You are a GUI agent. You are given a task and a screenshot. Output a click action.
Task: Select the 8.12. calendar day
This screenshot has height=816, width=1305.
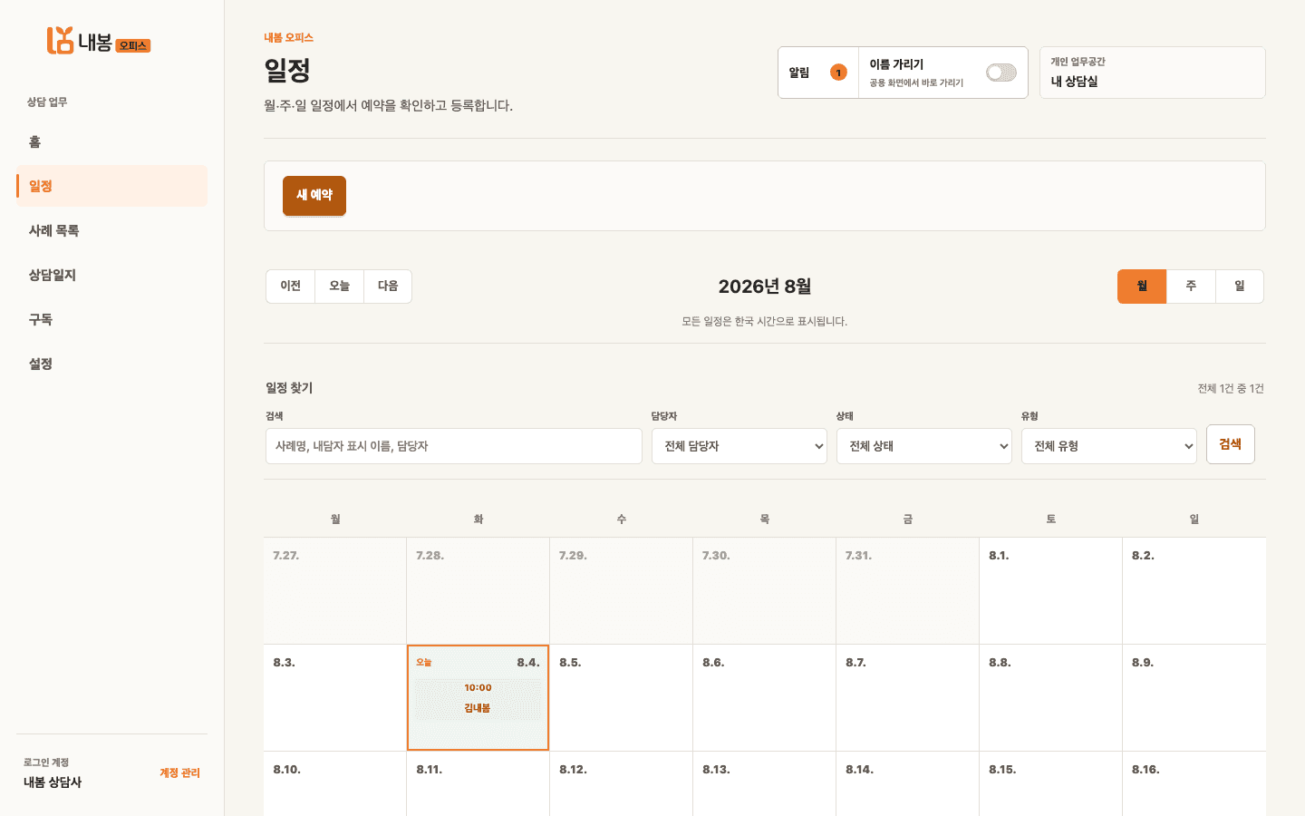point(621,784)
